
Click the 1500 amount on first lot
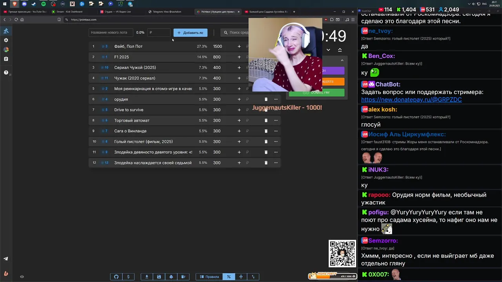point(217,46)
